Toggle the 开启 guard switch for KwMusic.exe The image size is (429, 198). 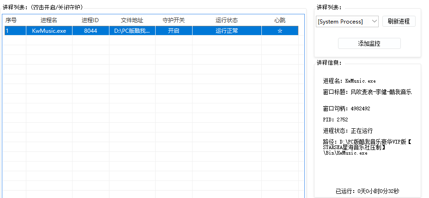pyautogui.click(x=174, y=31)
